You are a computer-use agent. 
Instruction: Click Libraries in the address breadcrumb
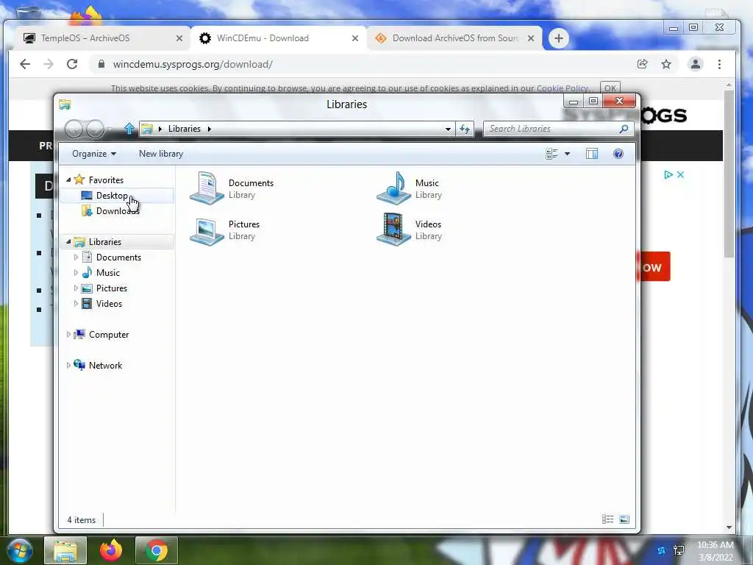point(184,129)
